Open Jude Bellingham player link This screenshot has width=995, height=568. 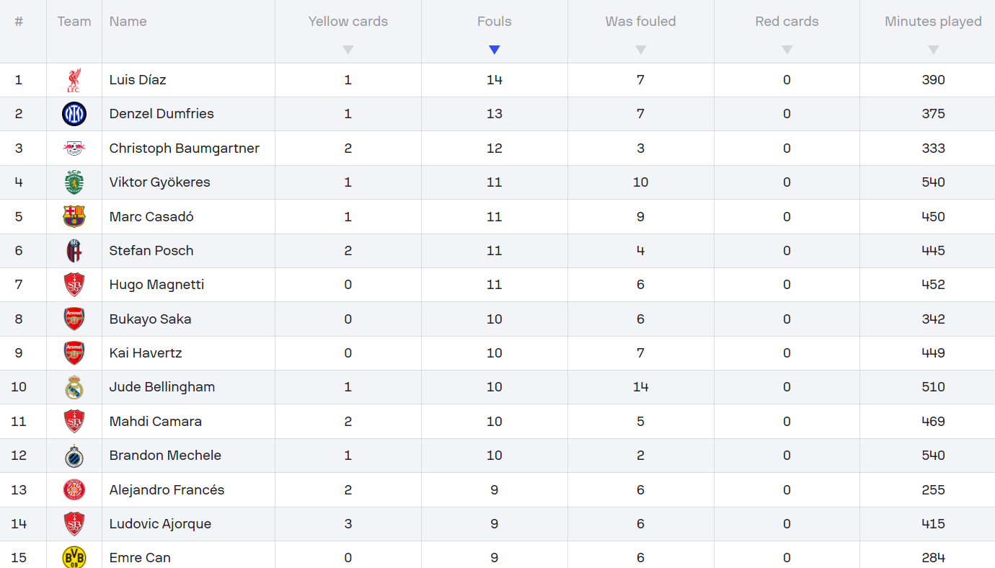coord(162,387)
